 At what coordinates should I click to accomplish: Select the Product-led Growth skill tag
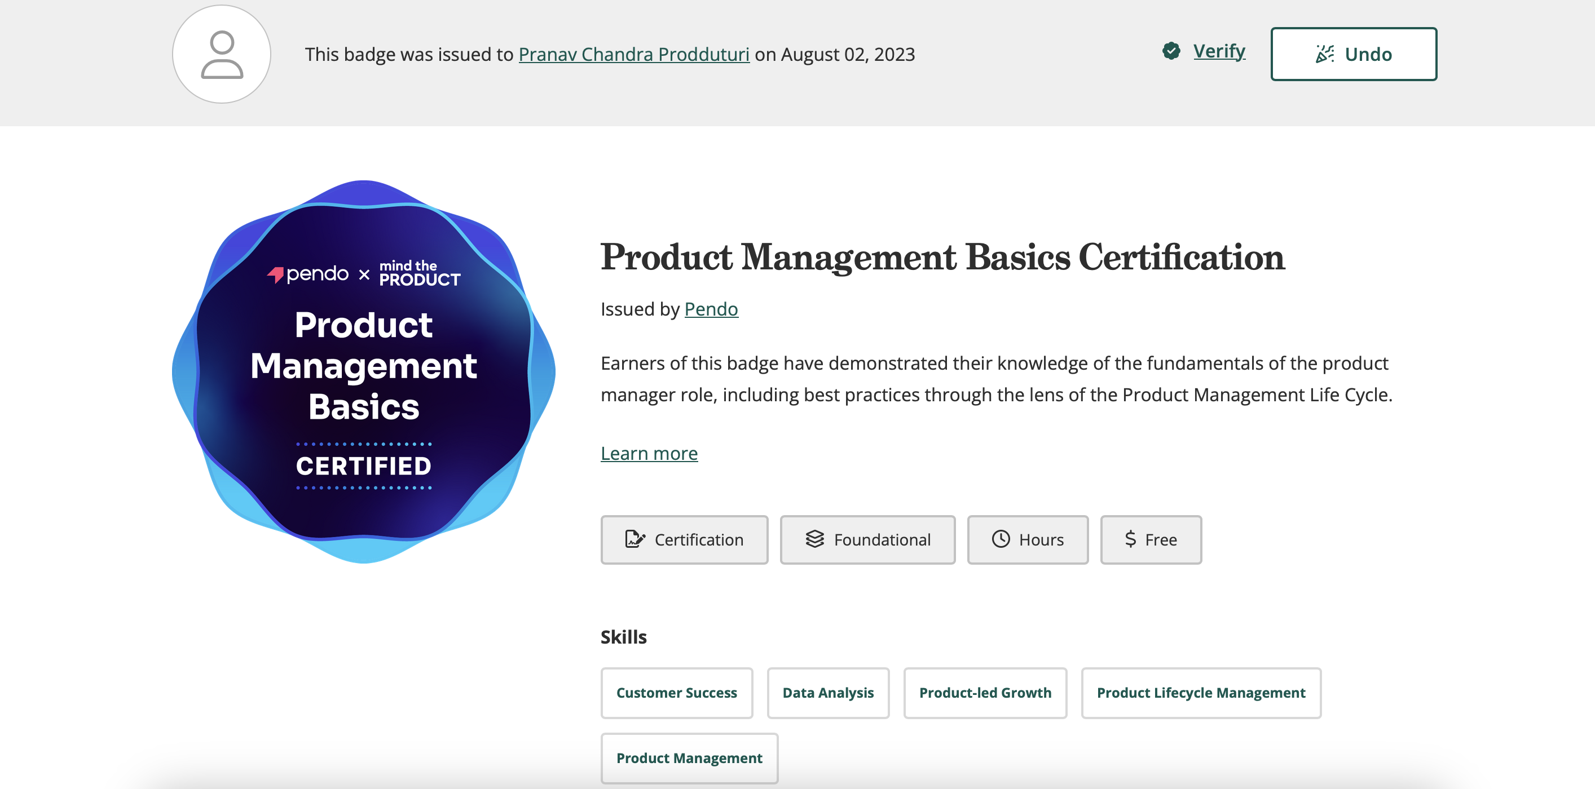point(985,693)
